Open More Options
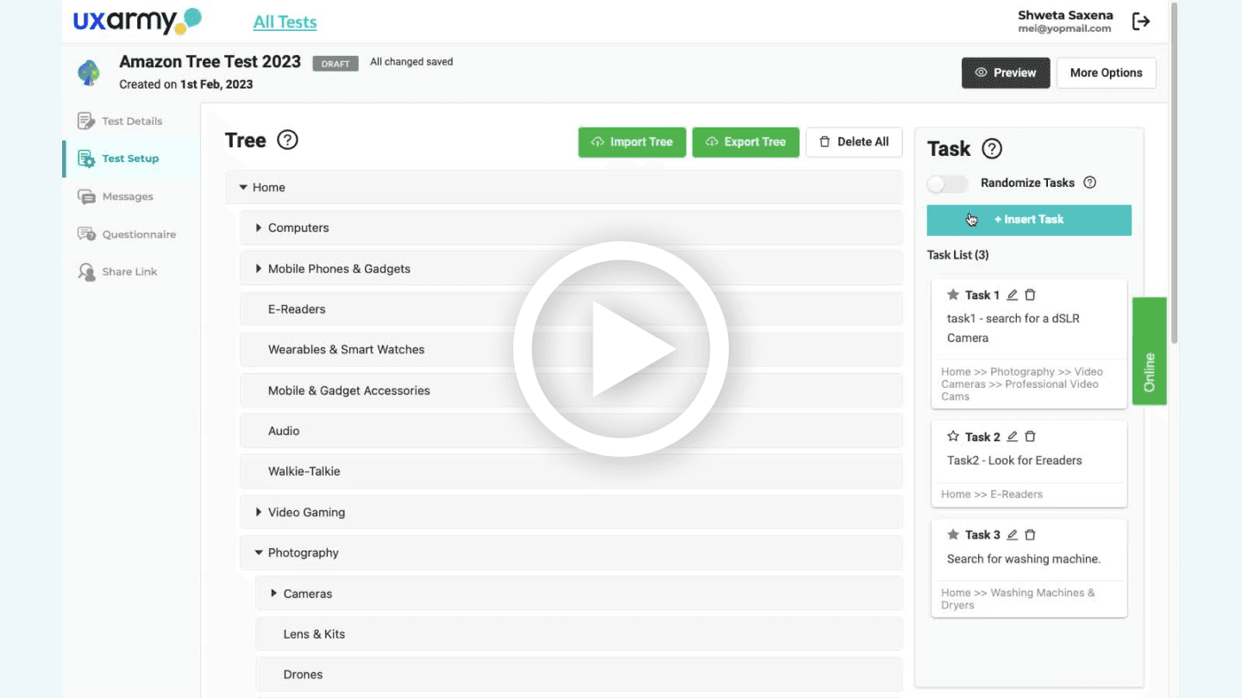Viewport: 1242px width, 698px height. (1107, 72)
